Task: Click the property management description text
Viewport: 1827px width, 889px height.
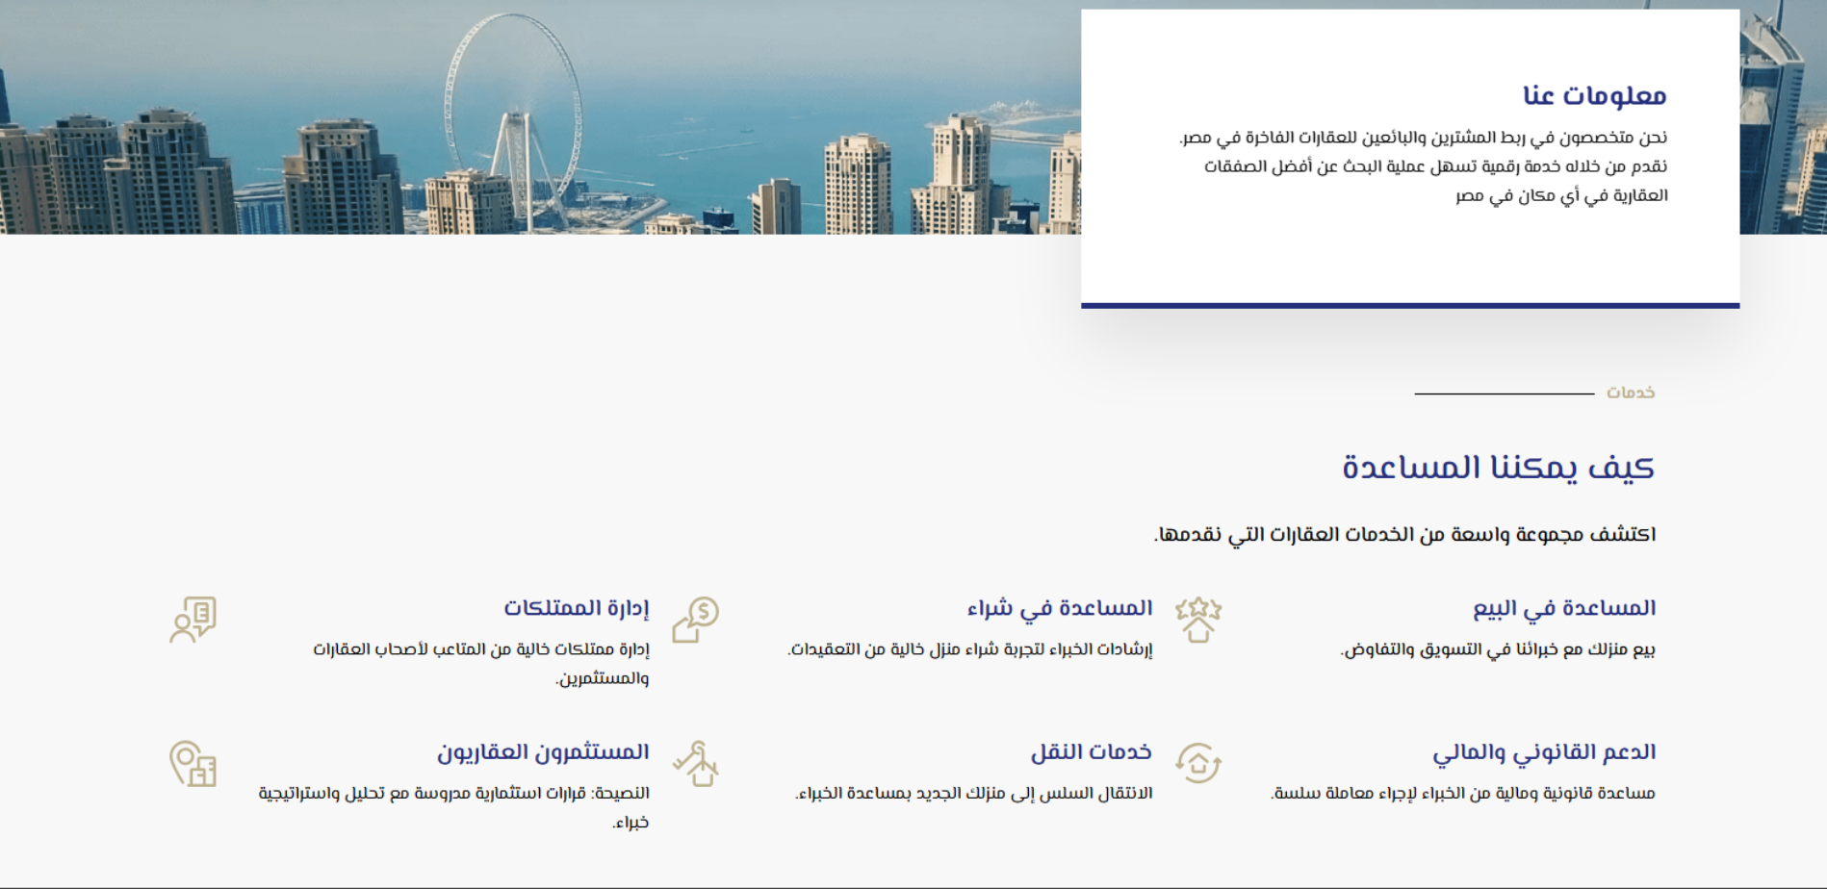Action: click(x=481, y=663)
